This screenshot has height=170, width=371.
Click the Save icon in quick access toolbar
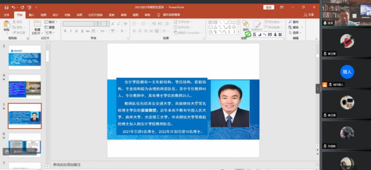(x=7, y=7)
